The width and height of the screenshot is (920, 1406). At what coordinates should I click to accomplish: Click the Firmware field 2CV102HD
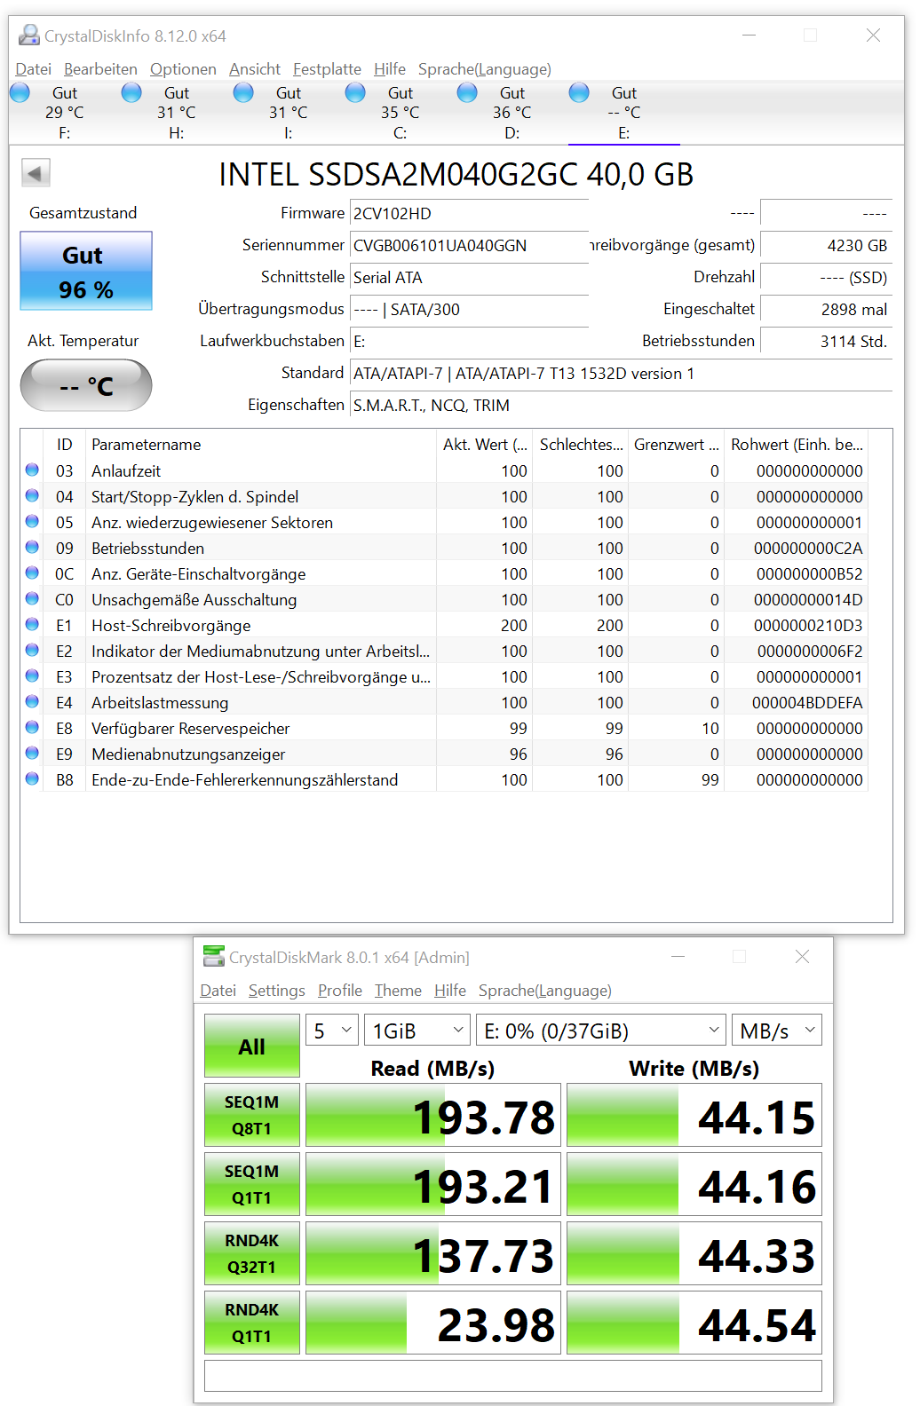470,214
